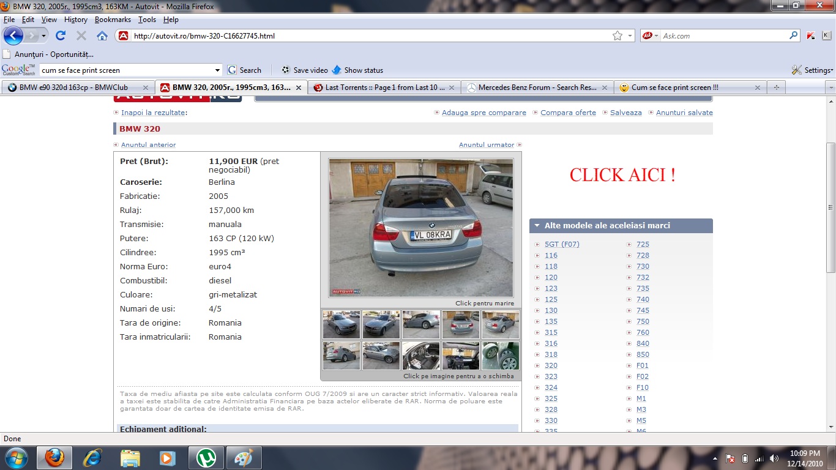Open the Save video toolbar button
Screen dimensions: 836x470
coord(305,70)
